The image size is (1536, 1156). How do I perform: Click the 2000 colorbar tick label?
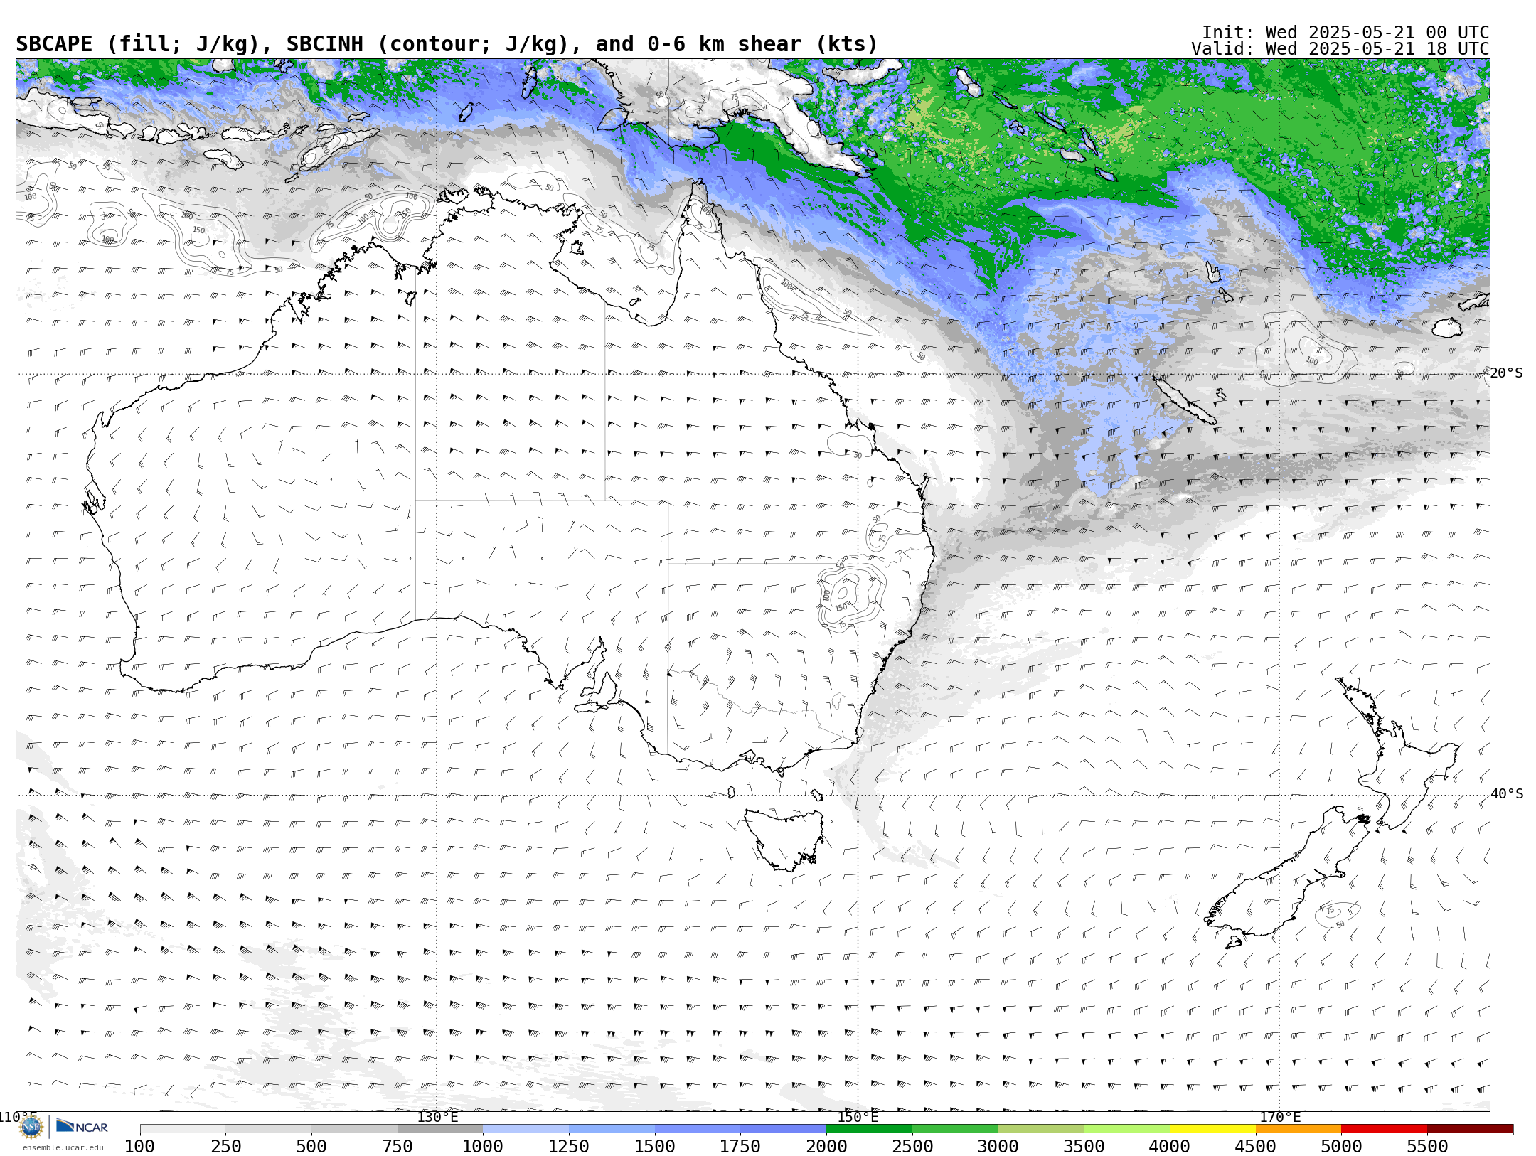826,1147
